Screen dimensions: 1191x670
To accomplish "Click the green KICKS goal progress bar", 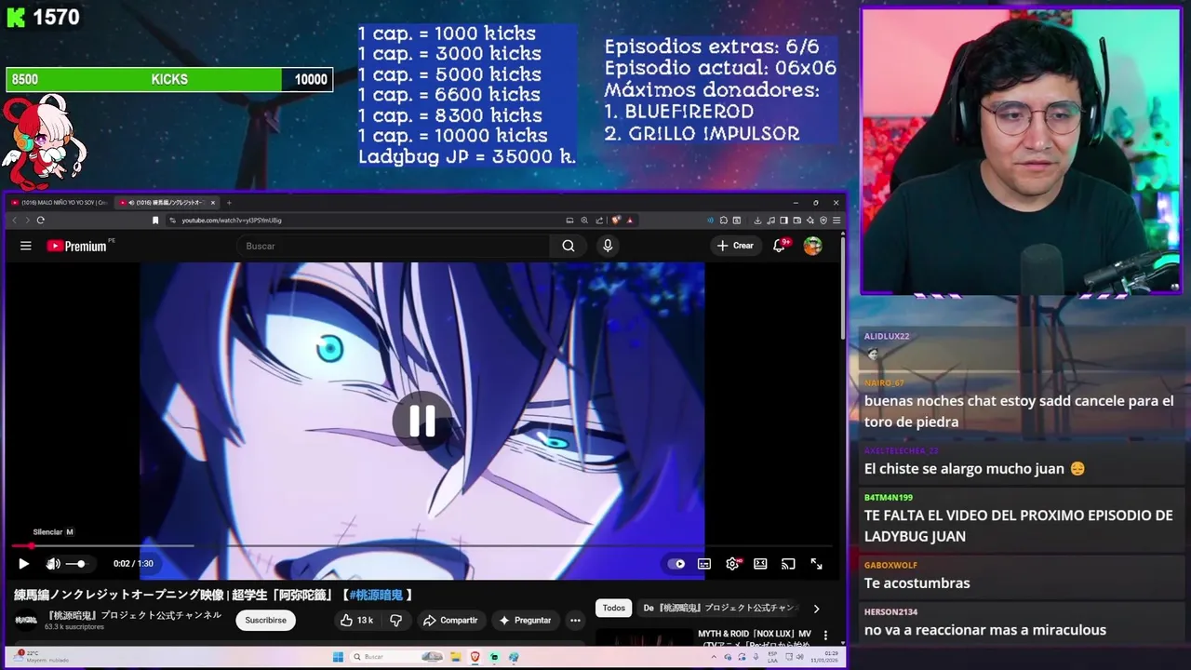I will pos(169,80).
